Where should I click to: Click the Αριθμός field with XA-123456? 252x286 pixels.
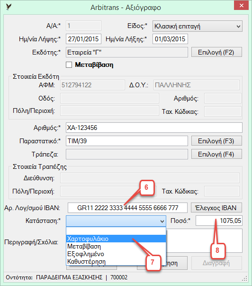point(154,128)
